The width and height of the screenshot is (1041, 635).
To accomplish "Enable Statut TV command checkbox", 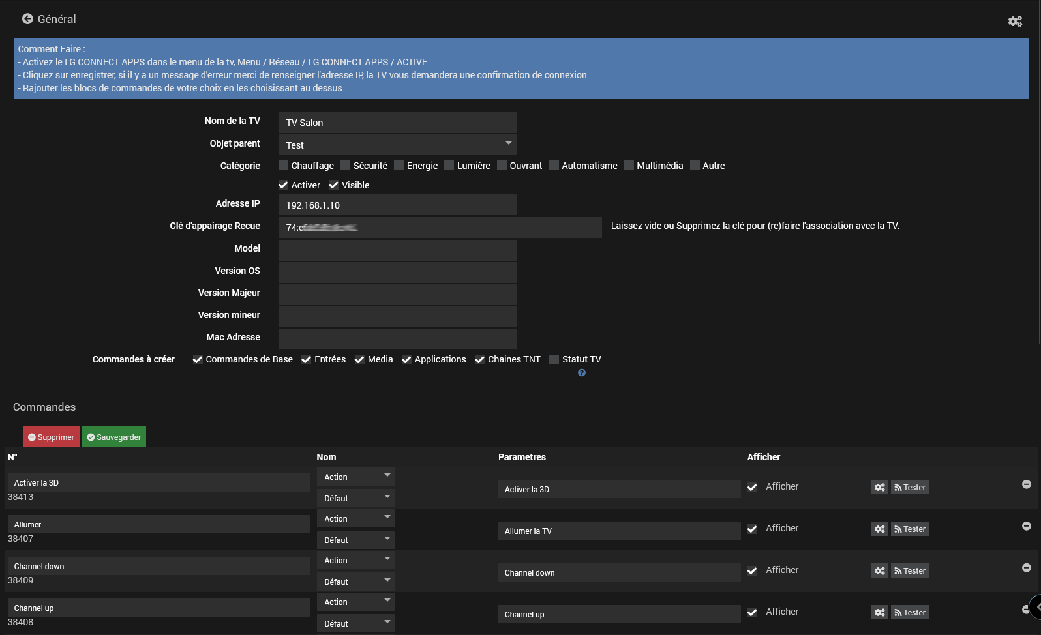I will (x=554, y=360).
